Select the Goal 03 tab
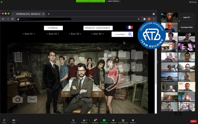 [x=75, y=34]
